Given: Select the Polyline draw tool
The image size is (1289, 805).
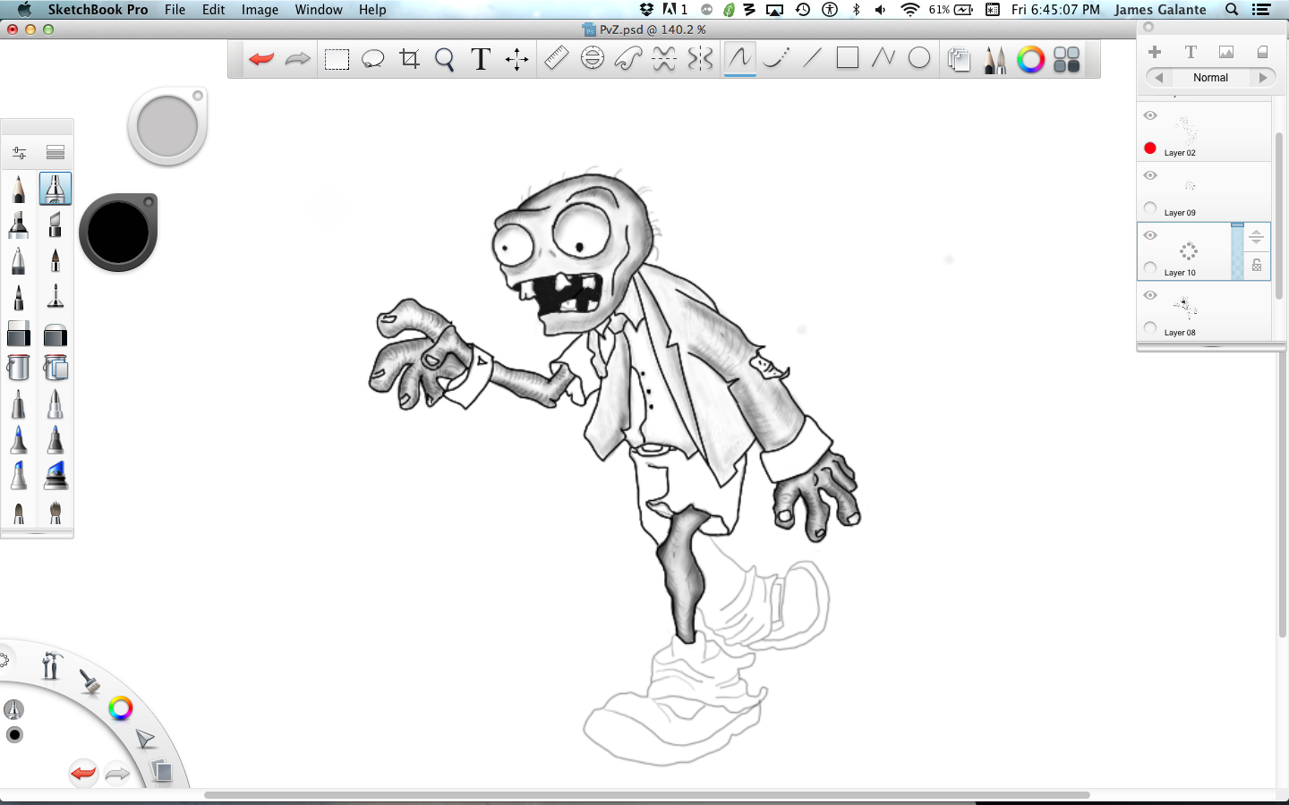Looking at the screenshot, I should [x=884, y=58].
